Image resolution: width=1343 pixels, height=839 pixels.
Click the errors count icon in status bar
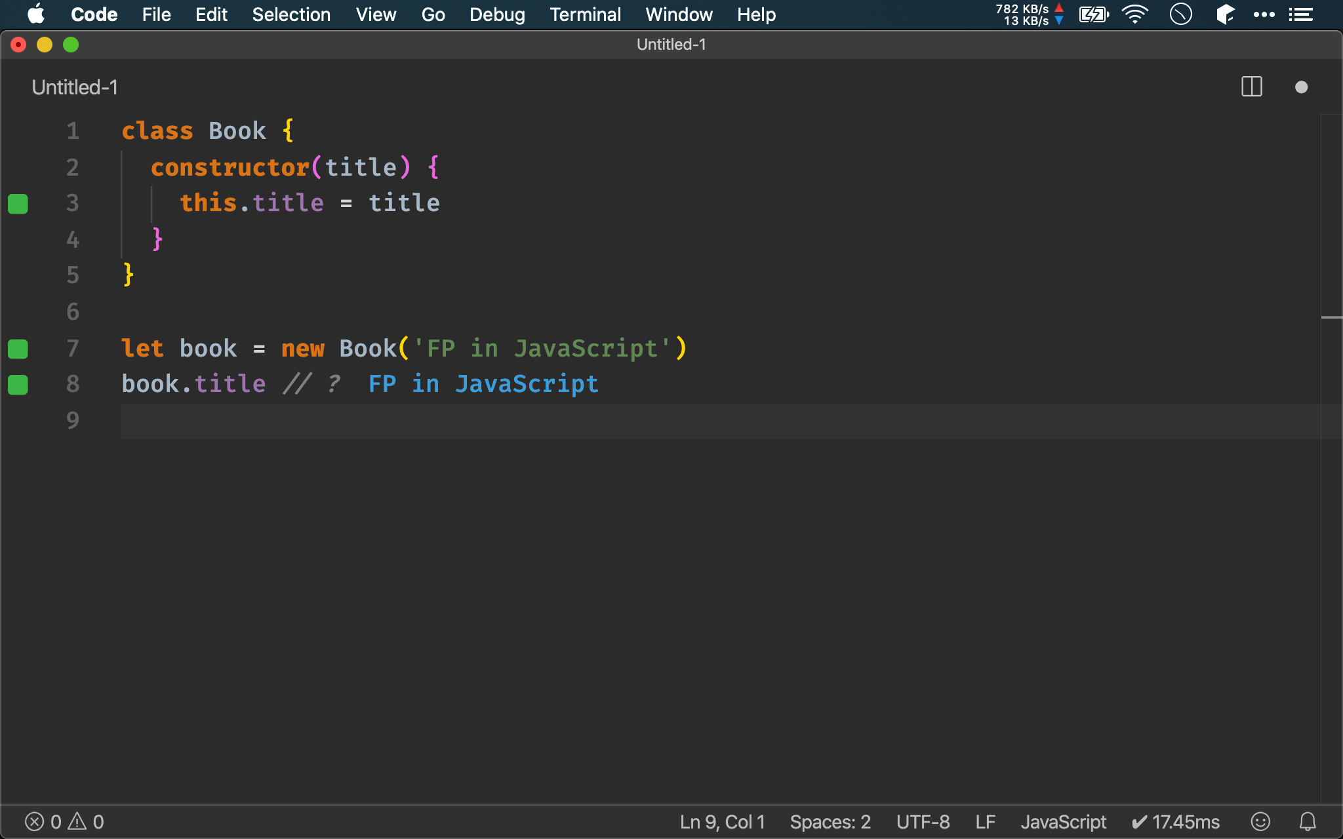click(35, 821)
